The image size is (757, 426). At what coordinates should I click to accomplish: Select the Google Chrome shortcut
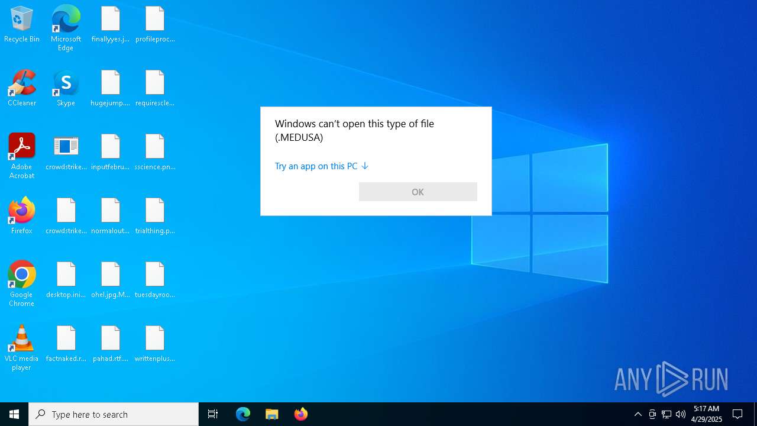click(22, 284)
